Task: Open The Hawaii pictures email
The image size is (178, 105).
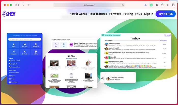Action: click(136, 44)
